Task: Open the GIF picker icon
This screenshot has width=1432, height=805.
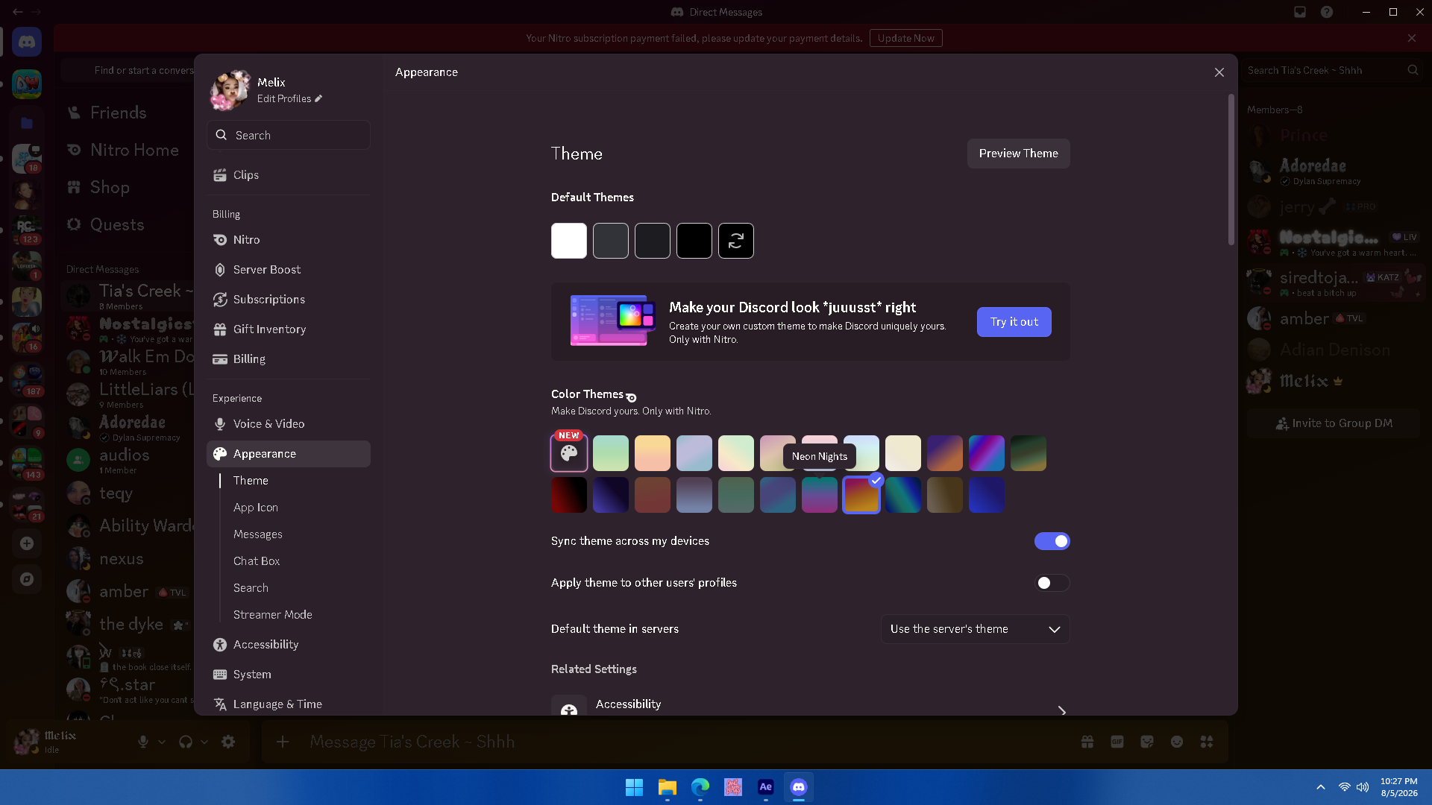Action: point(1117,742)
